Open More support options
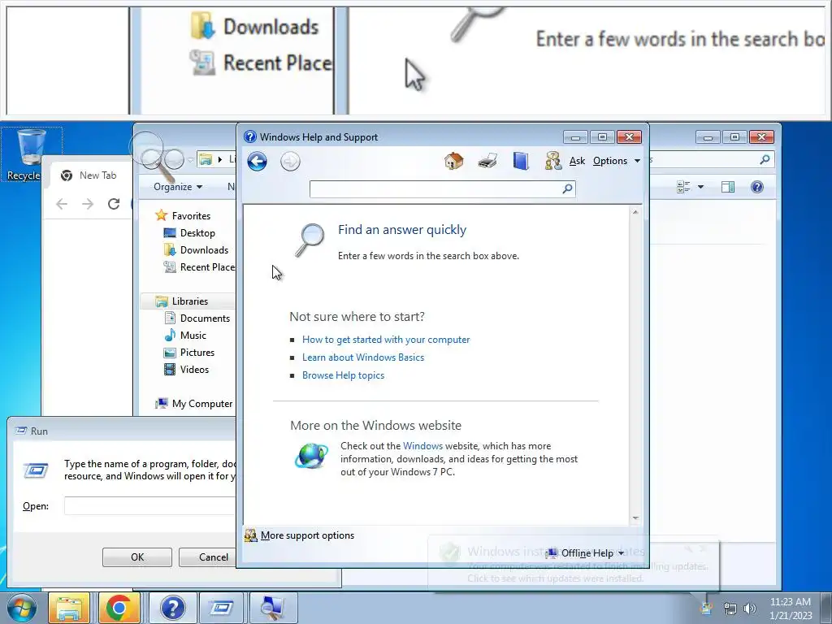 (307, 535)
